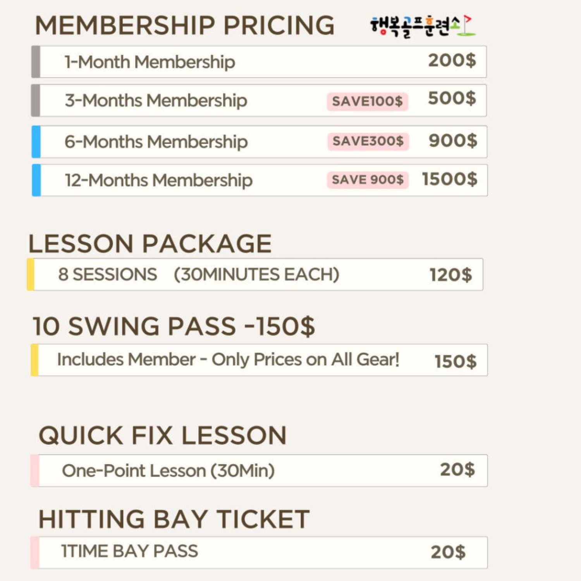Choose the 6-Months Membership option

click(259, 141)
